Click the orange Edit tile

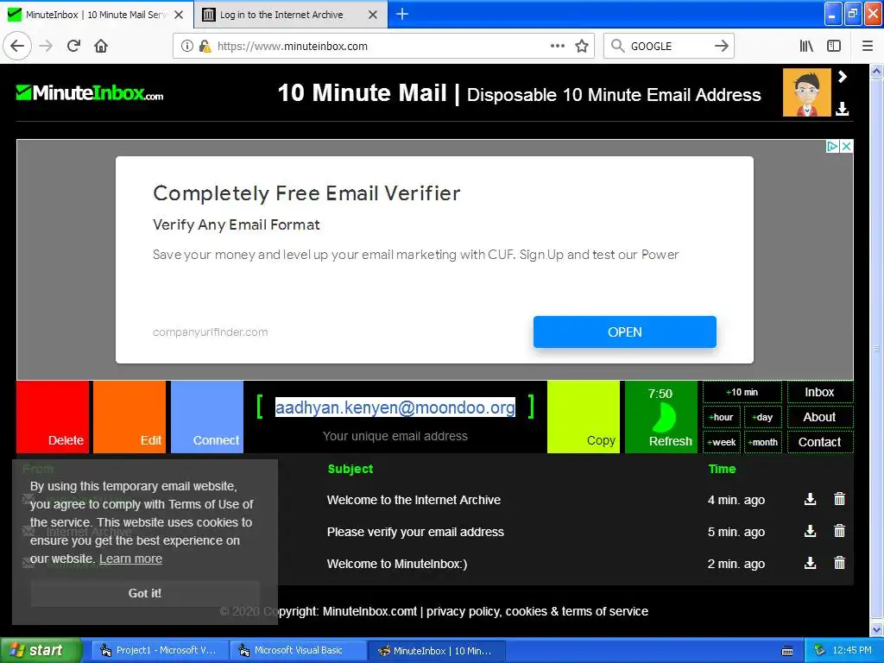pos(129,417)
